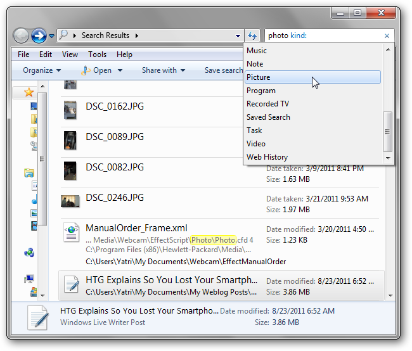Open the View menu
This screenshot has width=412, height=351.
(x=70, y=54)
